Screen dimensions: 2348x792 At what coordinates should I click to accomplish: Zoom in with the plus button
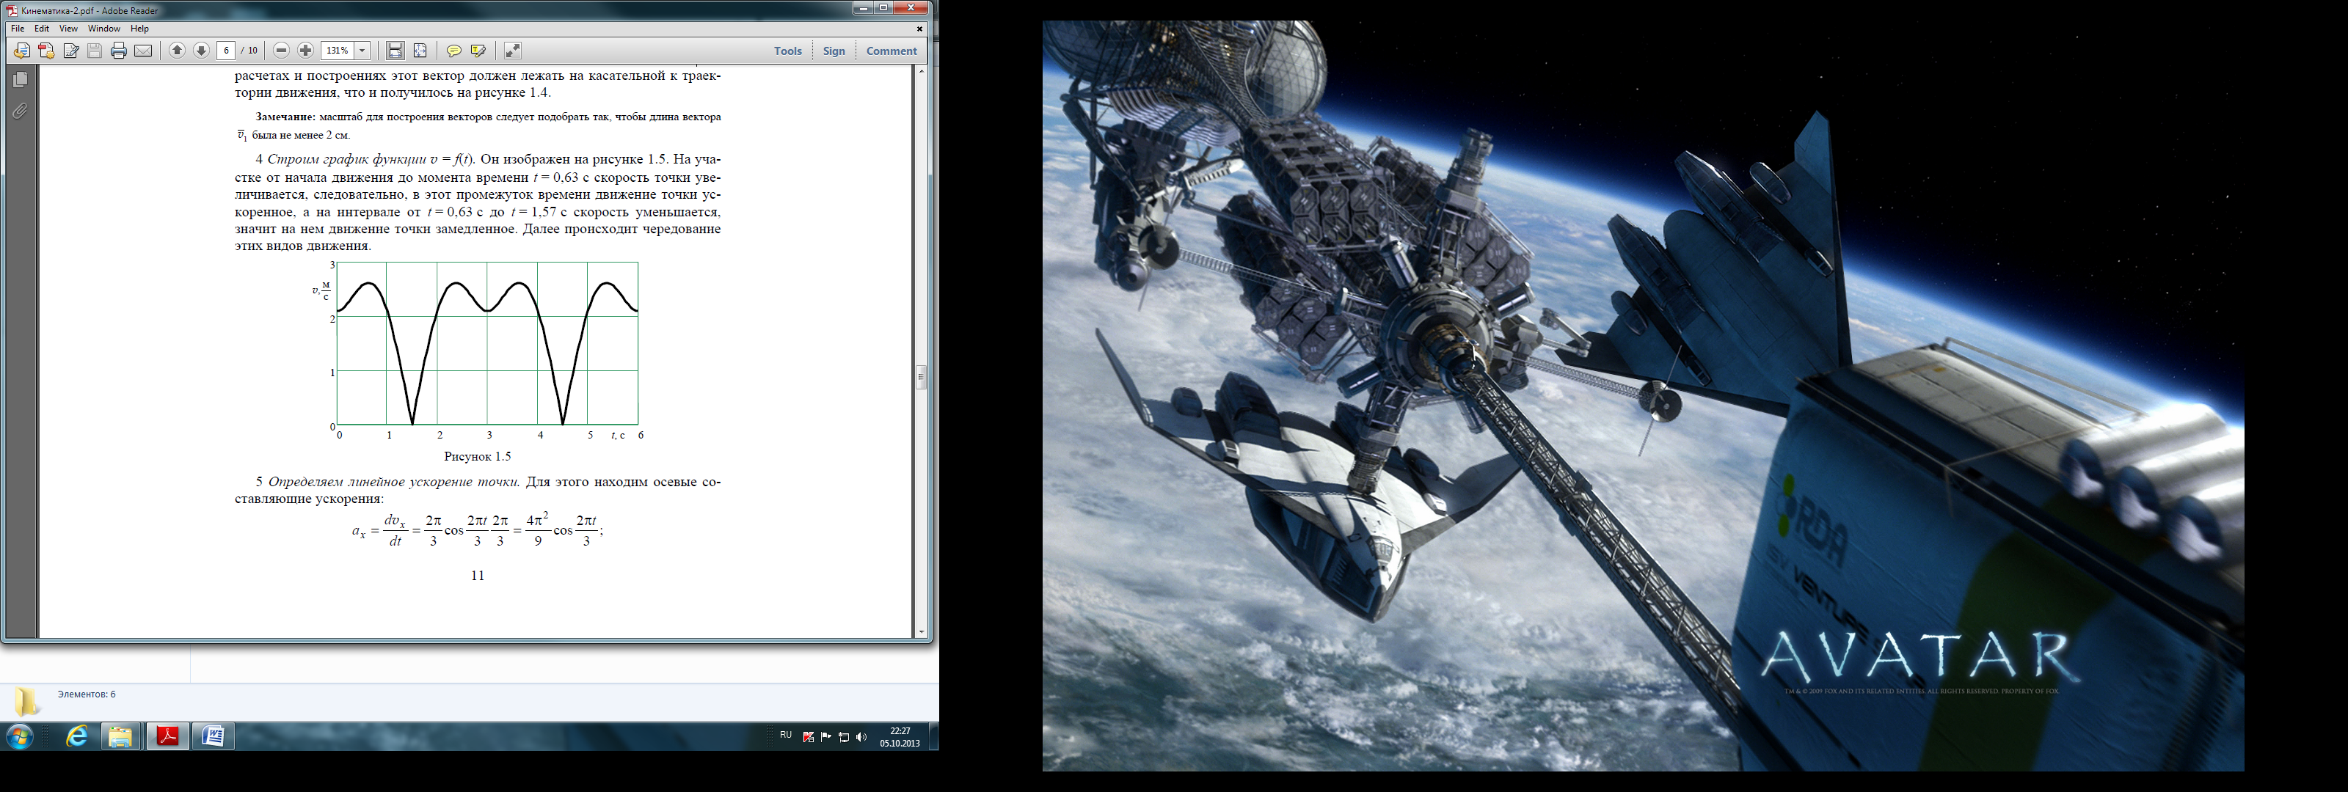click(306, 51)
